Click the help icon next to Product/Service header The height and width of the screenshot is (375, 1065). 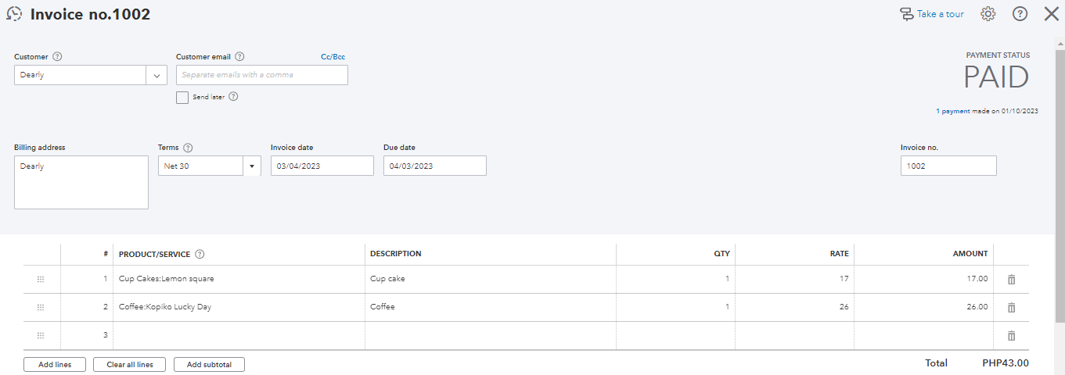200,254
